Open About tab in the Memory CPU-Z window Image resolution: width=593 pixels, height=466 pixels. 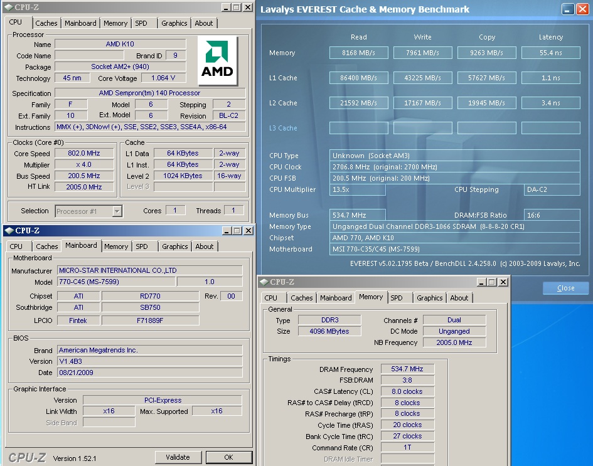click(x=459, y=298)
